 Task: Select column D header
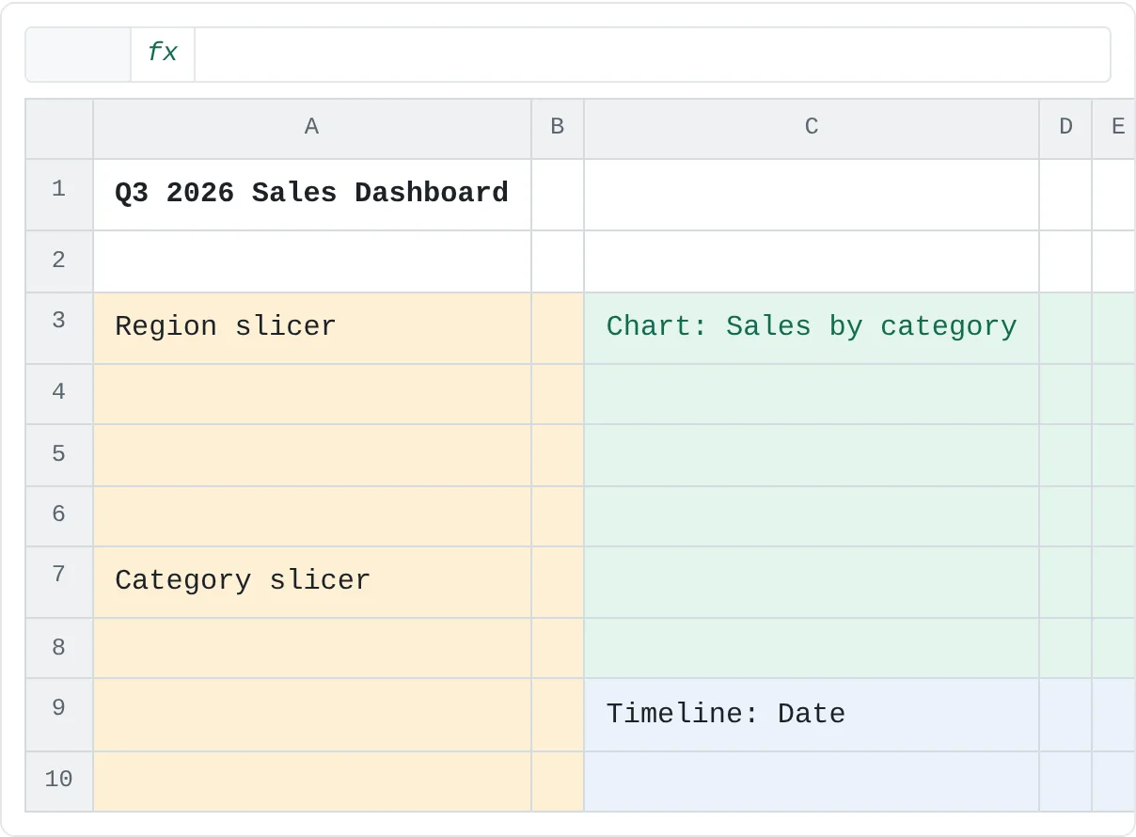(1065, 128)
